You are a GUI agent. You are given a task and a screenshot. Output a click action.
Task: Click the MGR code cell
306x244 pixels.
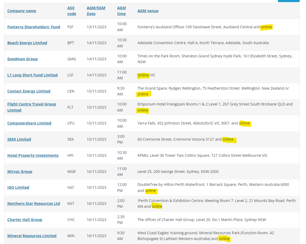(71, 172)
